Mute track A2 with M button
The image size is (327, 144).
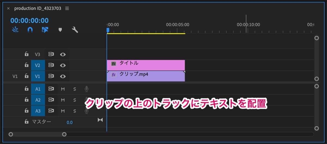63,100
